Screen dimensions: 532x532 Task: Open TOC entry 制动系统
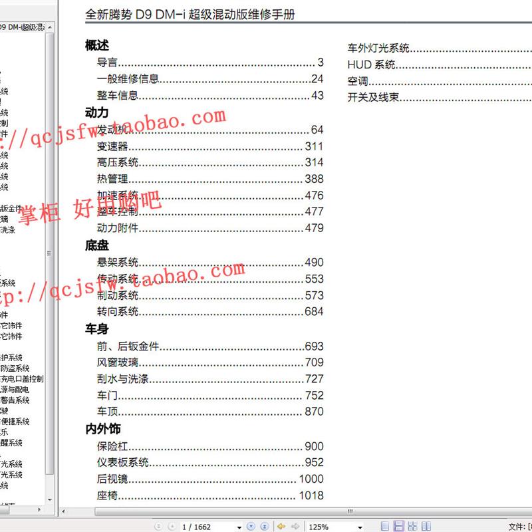[x=210, y=295]
